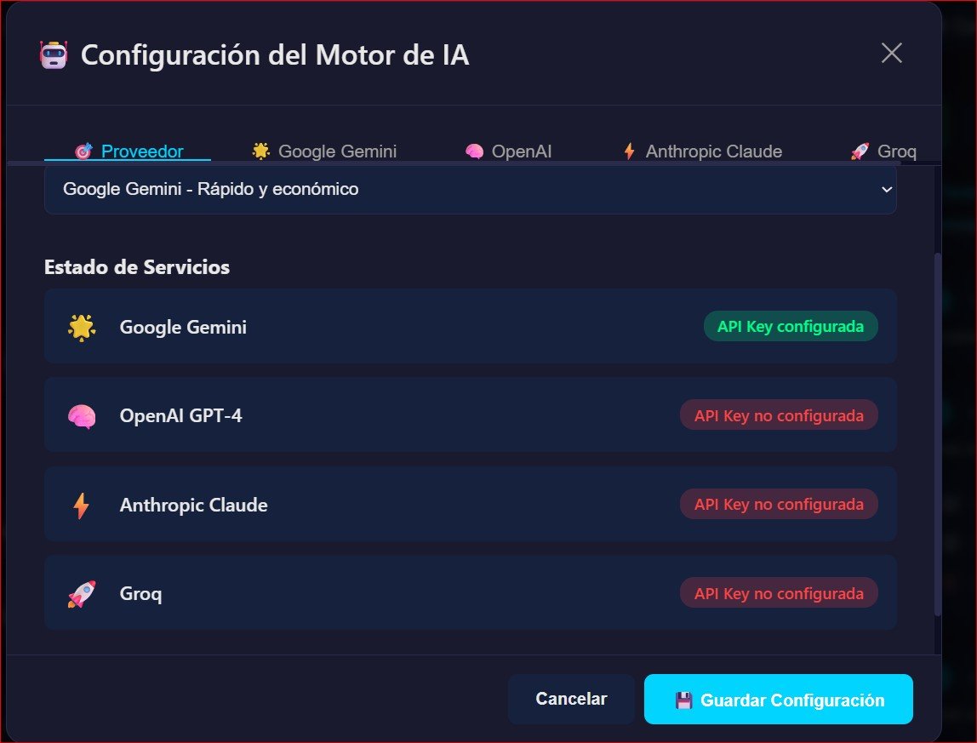Screen dimensions: 977x743
Task: Click the rocket icon on the Groq tab
Action: 858,151
